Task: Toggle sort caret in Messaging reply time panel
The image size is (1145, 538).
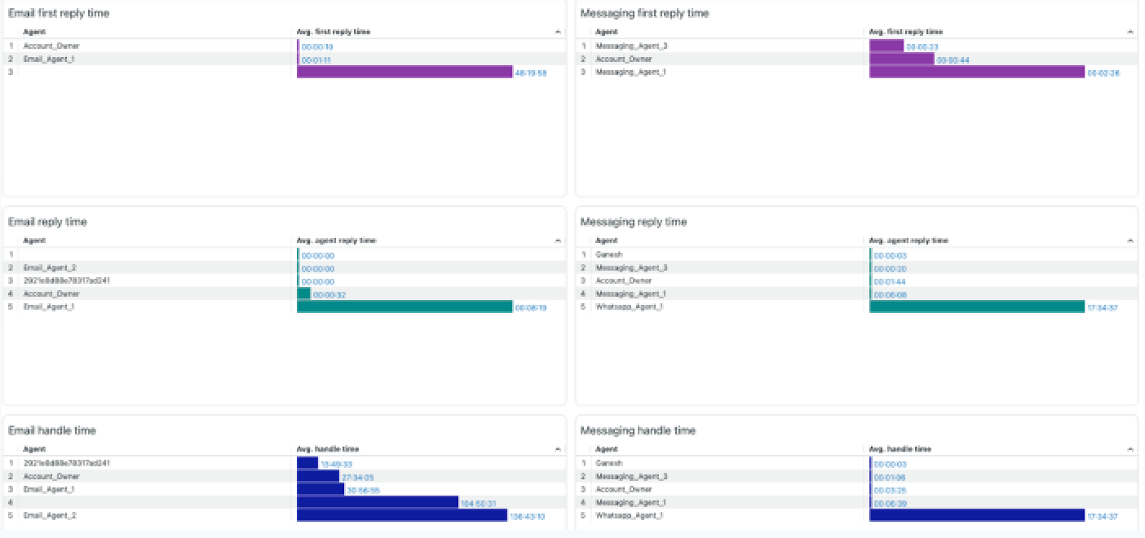Action: pyautogui.click(x=1130, y=241)
